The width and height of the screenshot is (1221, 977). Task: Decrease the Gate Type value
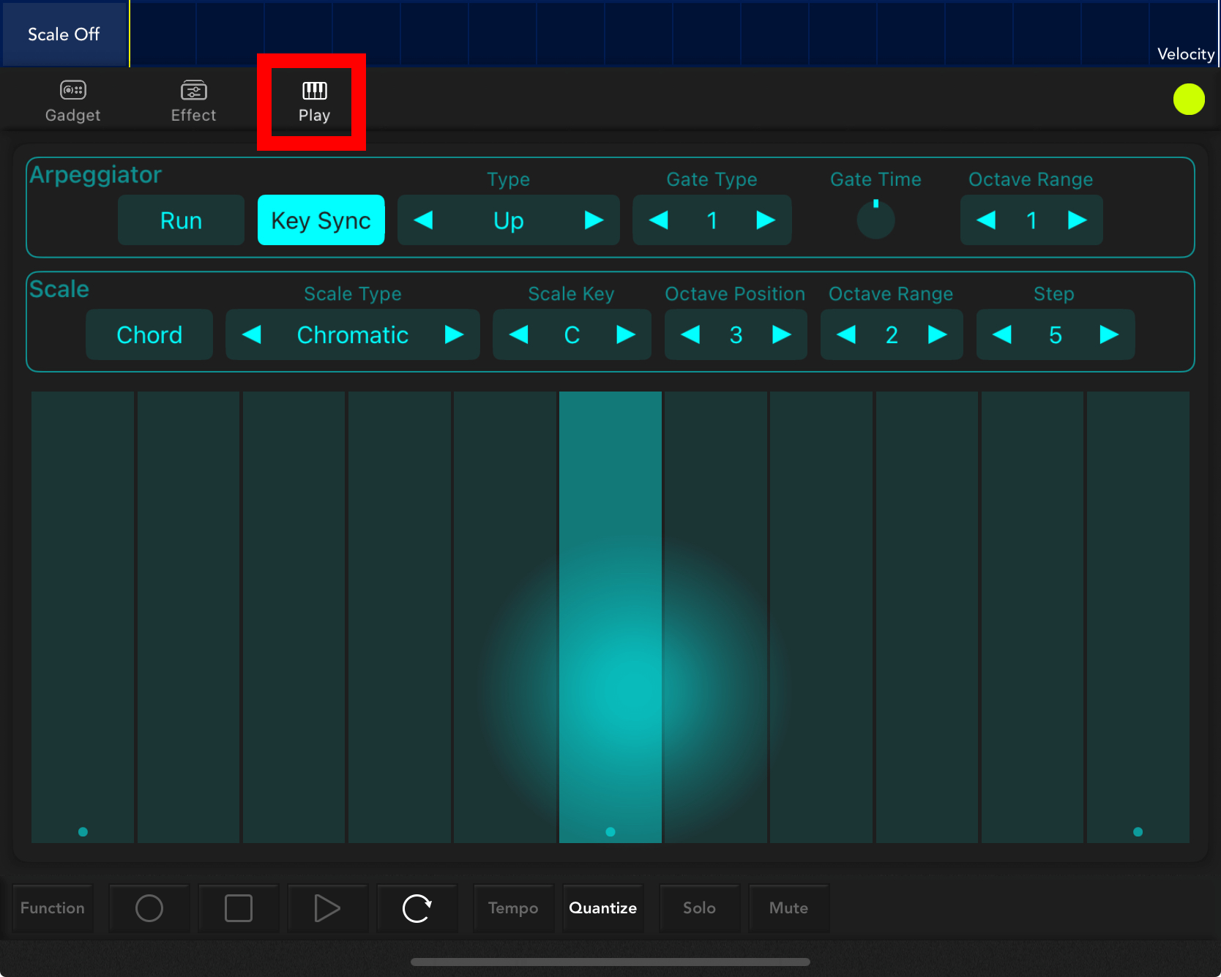point(658,220)
